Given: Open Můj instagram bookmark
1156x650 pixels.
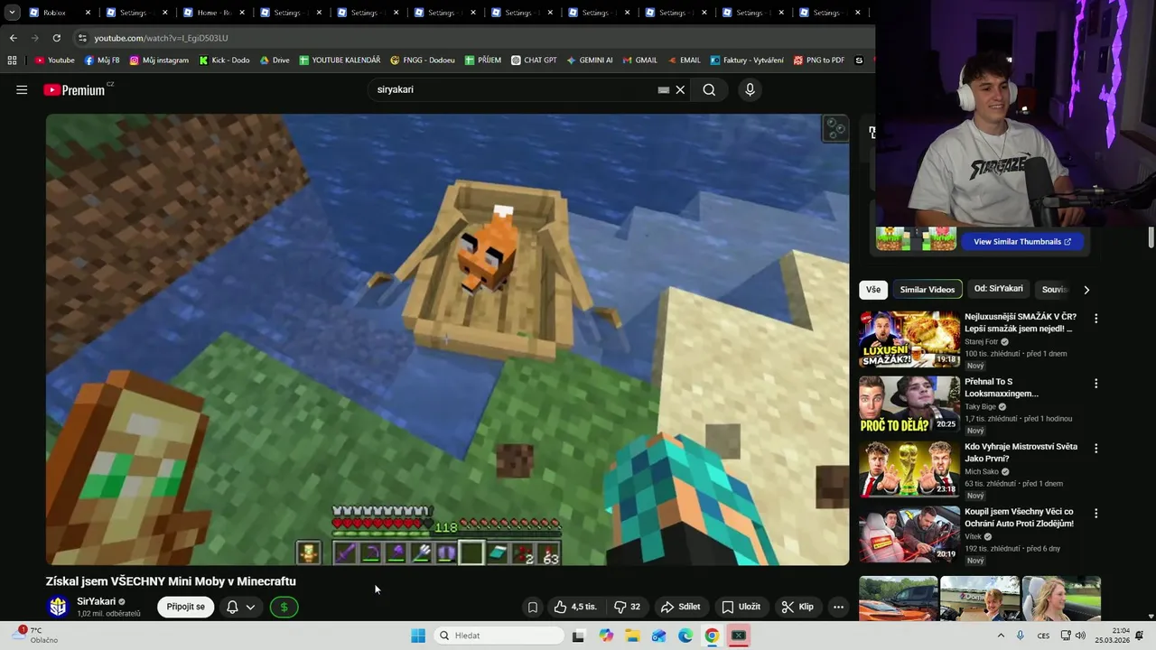Looking at the screenshot, I should 159,60.
